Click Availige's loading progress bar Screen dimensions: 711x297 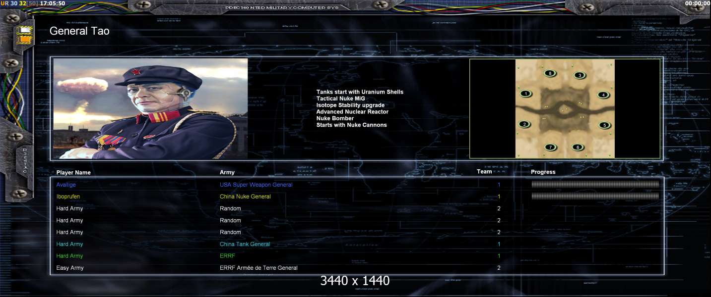595,185
